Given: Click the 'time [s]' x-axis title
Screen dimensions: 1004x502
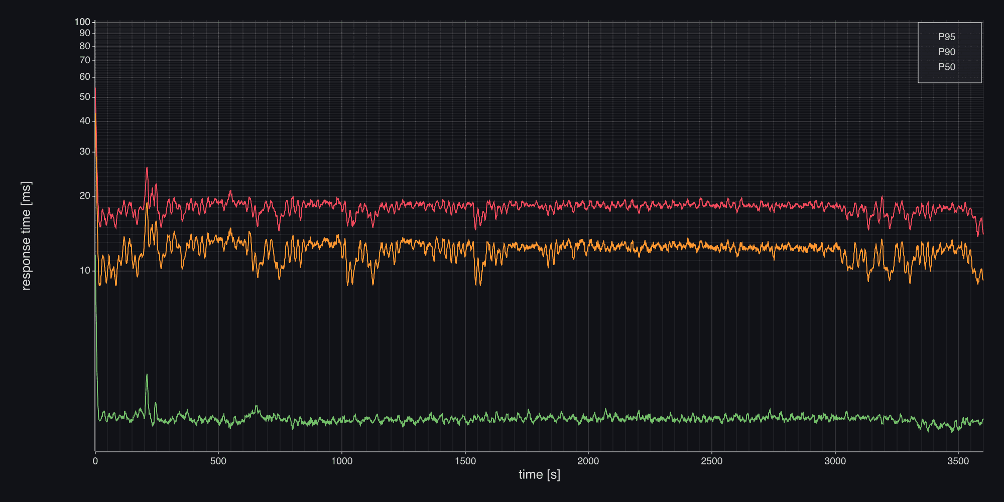Looking at the screenshot, I should coord(539,475).
